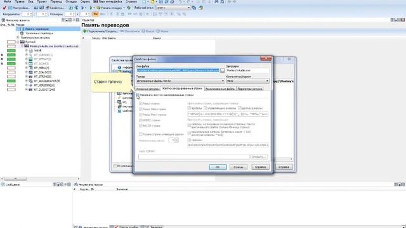Toggle Только строки, имеющие ссылки checkbox
The width and height of the screenshot is (406, 228).
point(141,134)
